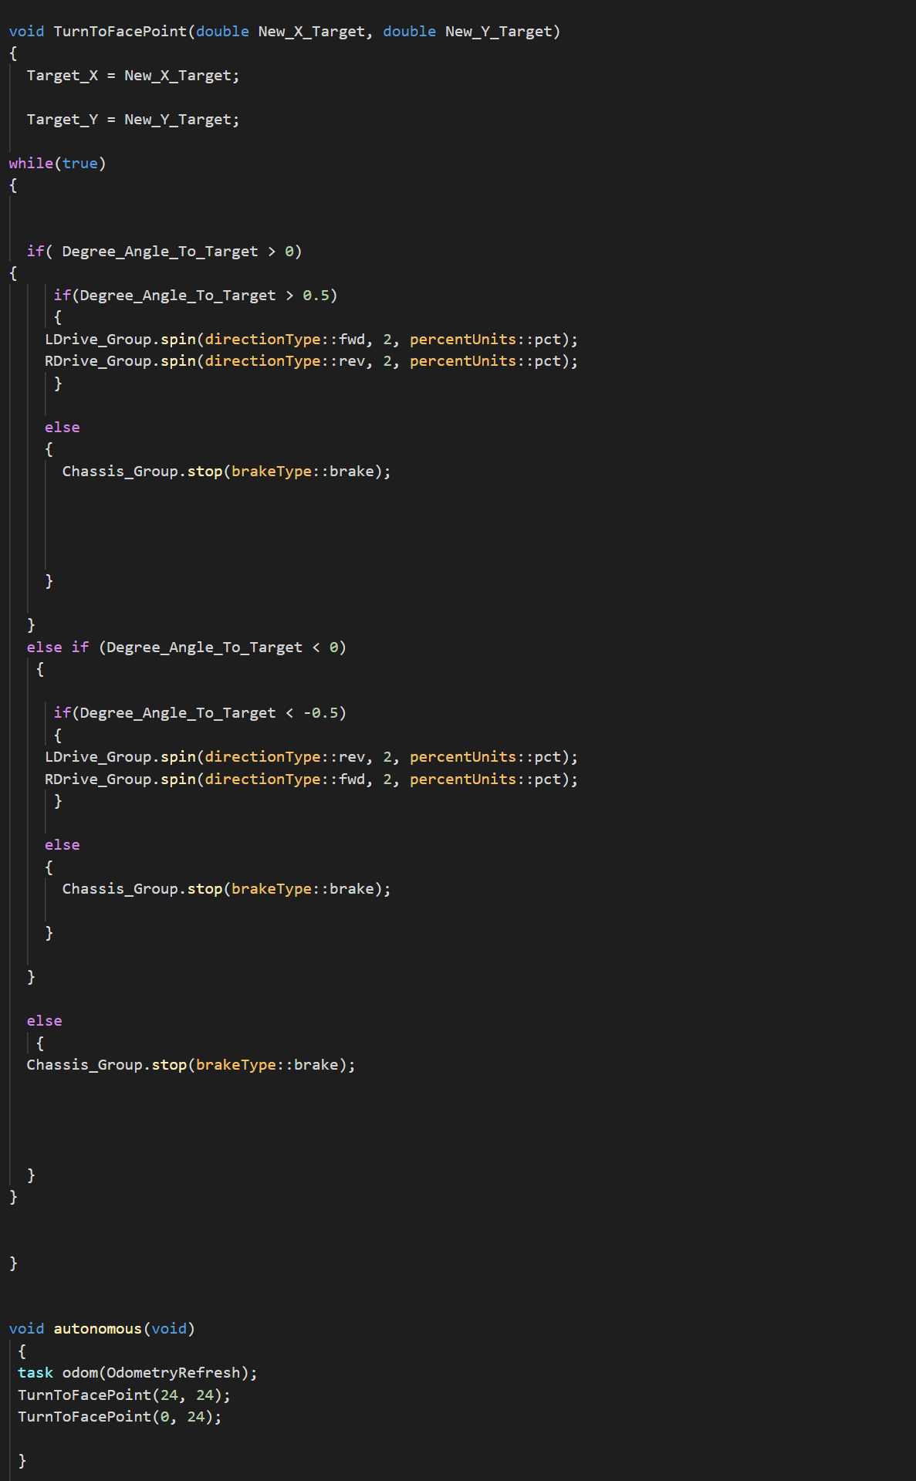Click the LDrive_Group.spin rev statement
The height and width of the screenshot is (1481, 916).
[311, 757]
